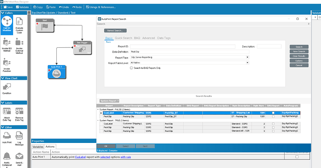
Task: Click the New Search button
Action: 299,52
